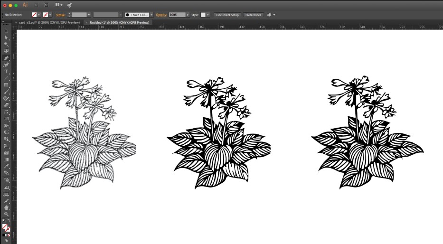443x244 pixels.
Task: Select the Symbol Sprayer tool
Action: (x=6, y=180)
